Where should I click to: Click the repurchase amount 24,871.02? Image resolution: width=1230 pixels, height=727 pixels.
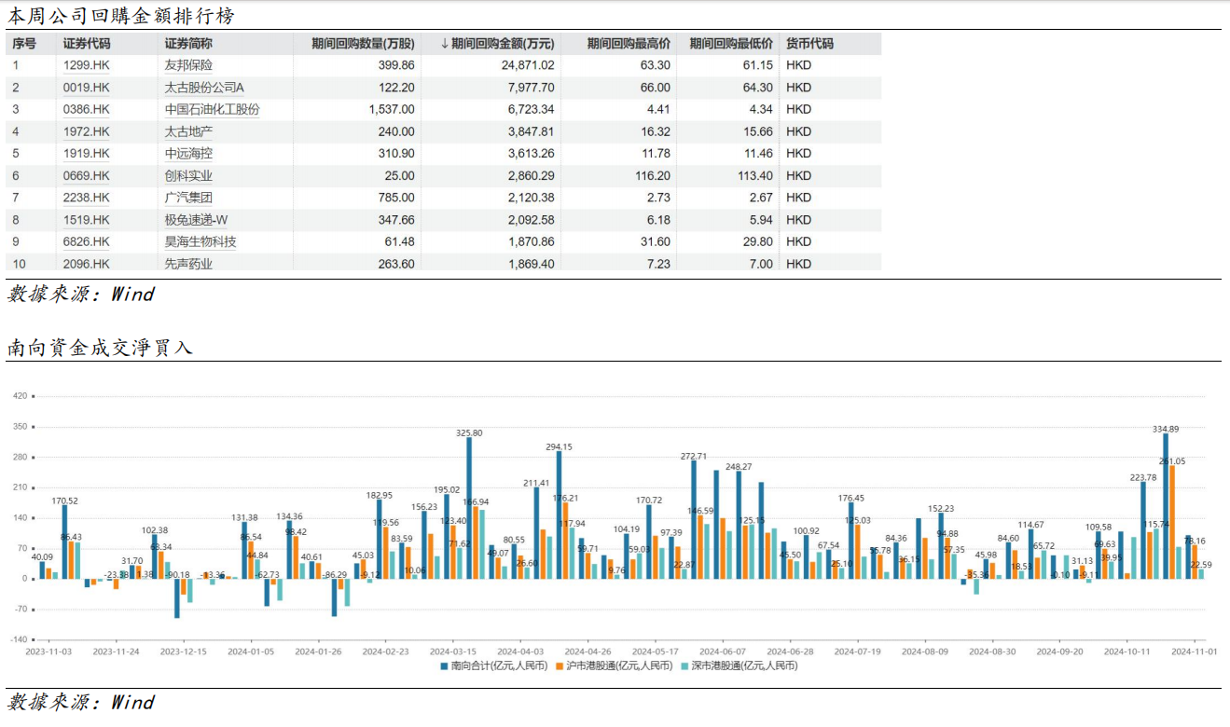pos(528,65)
